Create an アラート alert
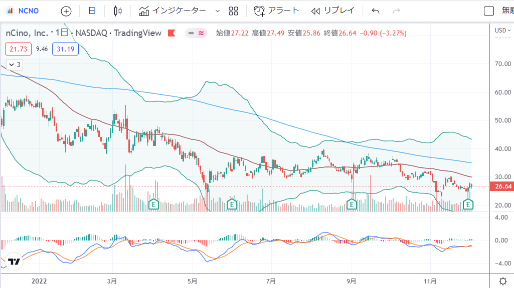 click(x=276, y=11)
